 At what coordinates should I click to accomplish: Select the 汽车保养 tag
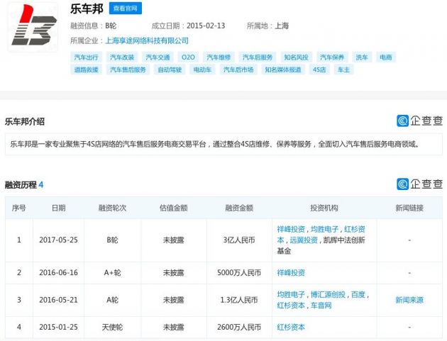click(x=332, y=57)
